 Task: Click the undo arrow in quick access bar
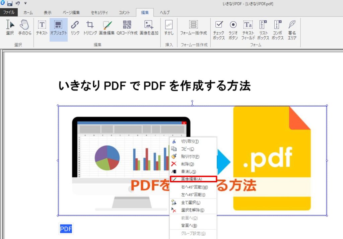pos(18,3)
